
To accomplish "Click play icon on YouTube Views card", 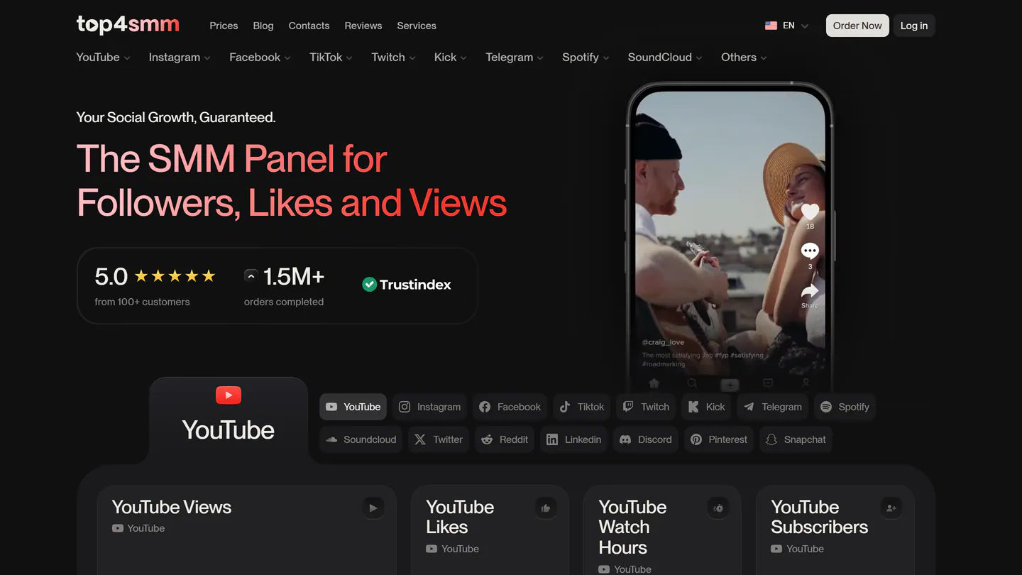I will pyautogui.click(x=373, y=508).
